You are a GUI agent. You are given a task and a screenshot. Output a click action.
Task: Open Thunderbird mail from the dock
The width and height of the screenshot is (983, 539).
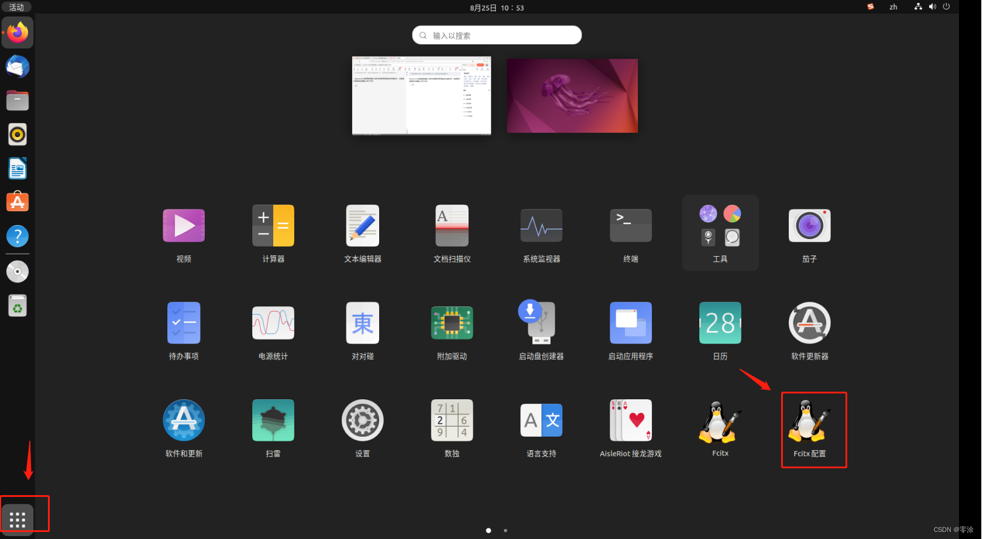click(18, 67)
